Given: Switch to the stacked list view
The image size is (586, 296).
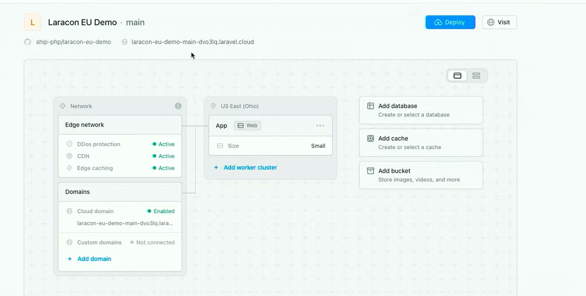Looking at the screenshot, I should pos(476,76).
